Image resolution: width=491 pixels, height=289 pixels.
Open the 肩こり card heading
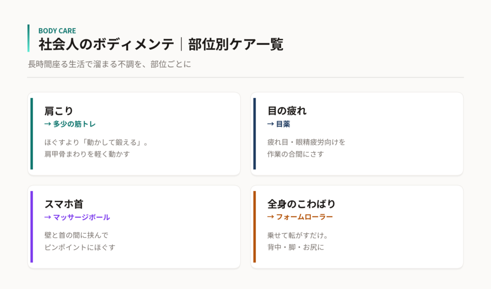pos(58,111)
